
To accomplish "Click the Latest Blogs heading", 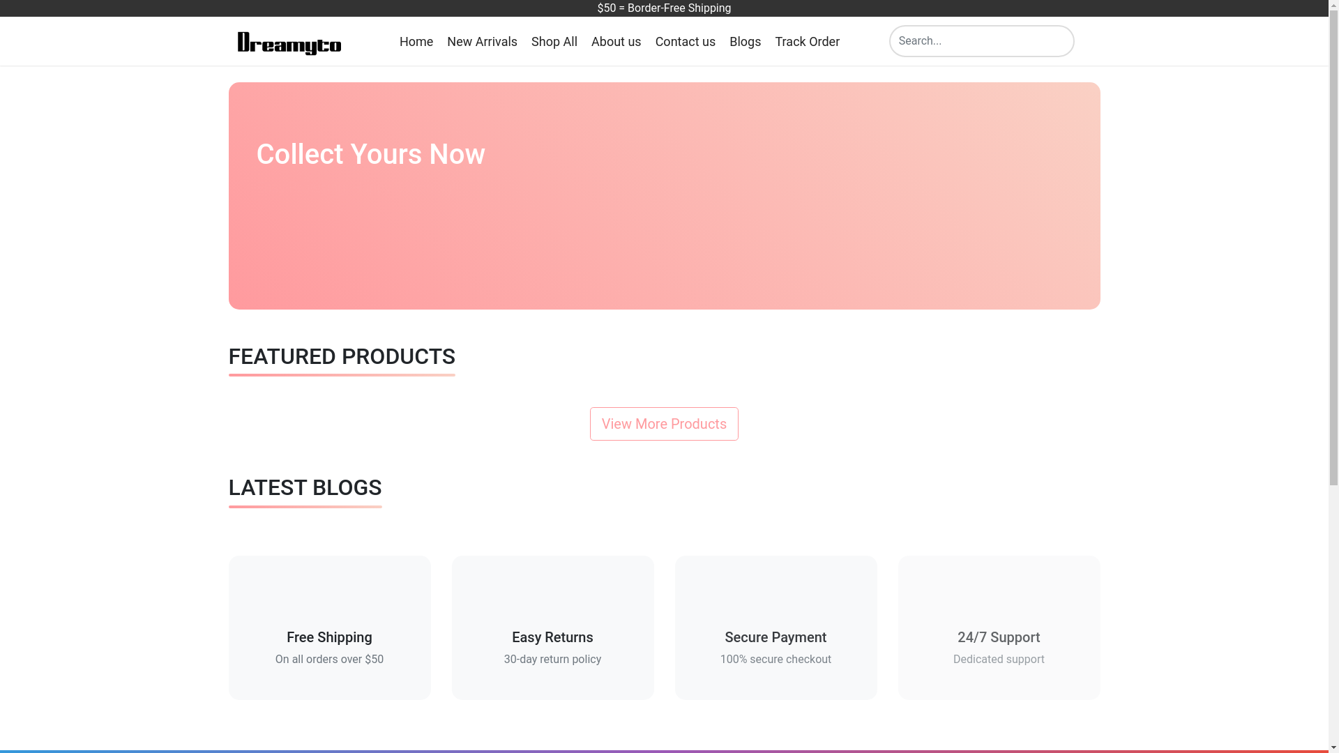I will pos(305,488).
